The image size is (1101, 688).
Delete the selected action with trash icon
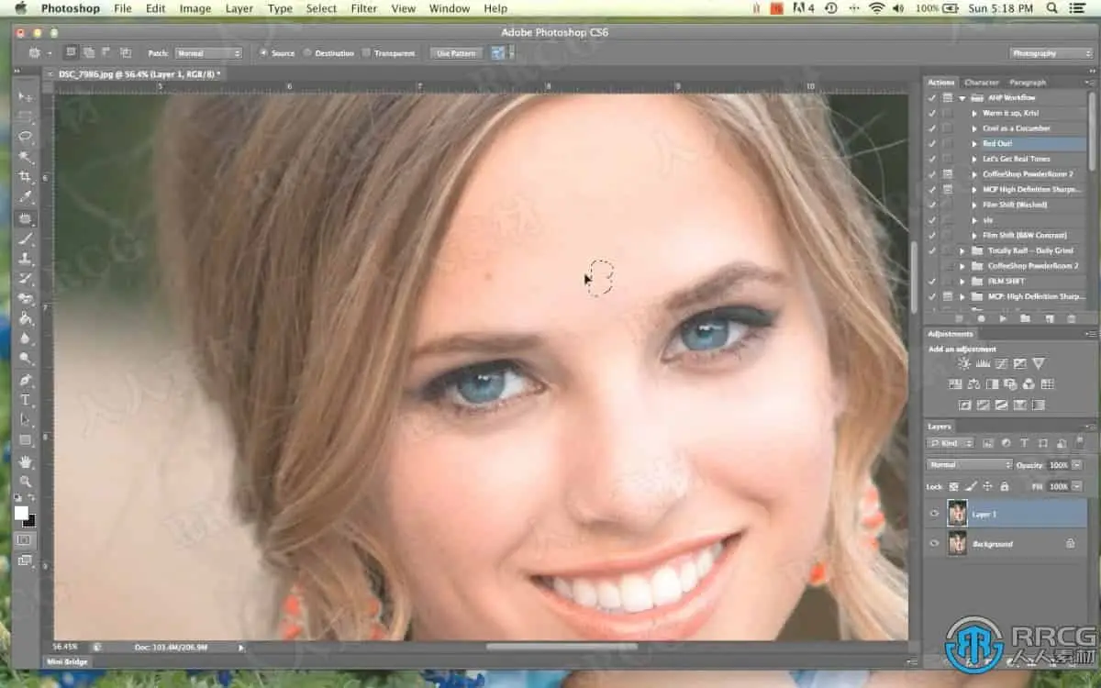(x=1071, y=318)
